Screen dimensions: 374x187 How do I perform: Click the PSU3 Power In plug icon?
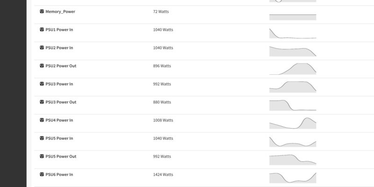click(x=42, y=84)
